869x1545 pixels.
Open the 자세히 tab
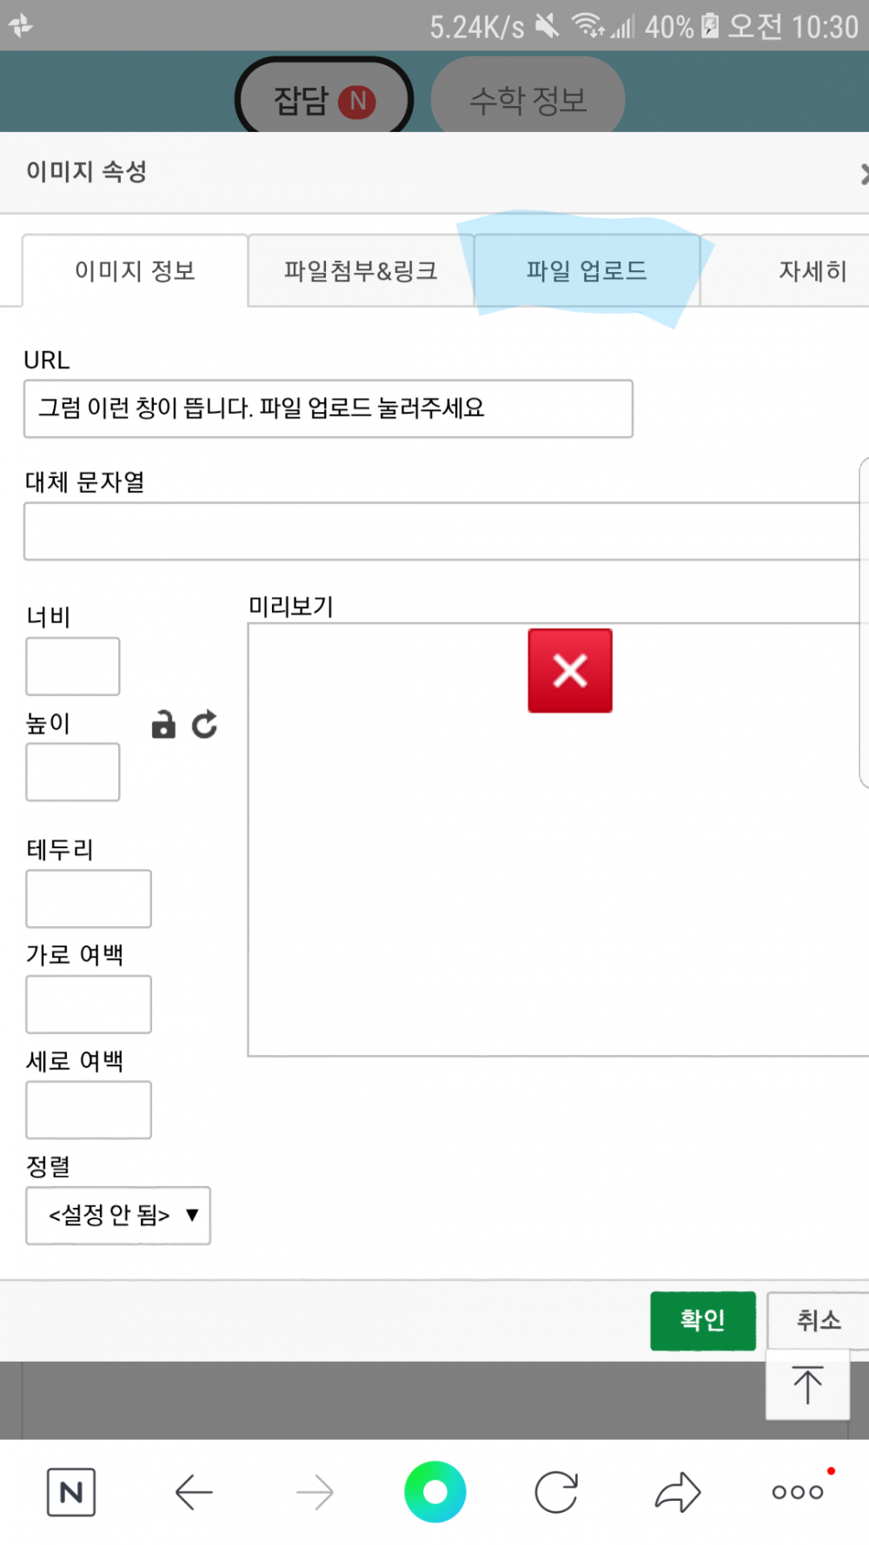(799, 270)
